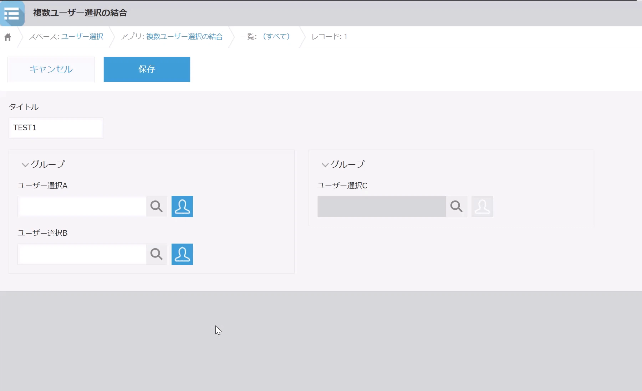Click the ユーザー選択C label
Screen dimensions: 642x391
[x=342, y=186]
